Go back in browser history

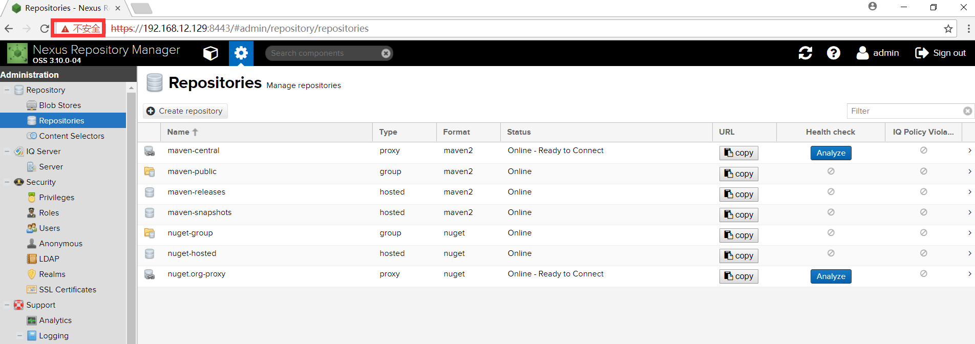9,29
